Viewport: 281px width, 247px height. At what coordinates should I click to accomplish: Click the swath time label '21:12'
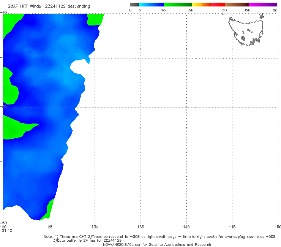[7, 231]
